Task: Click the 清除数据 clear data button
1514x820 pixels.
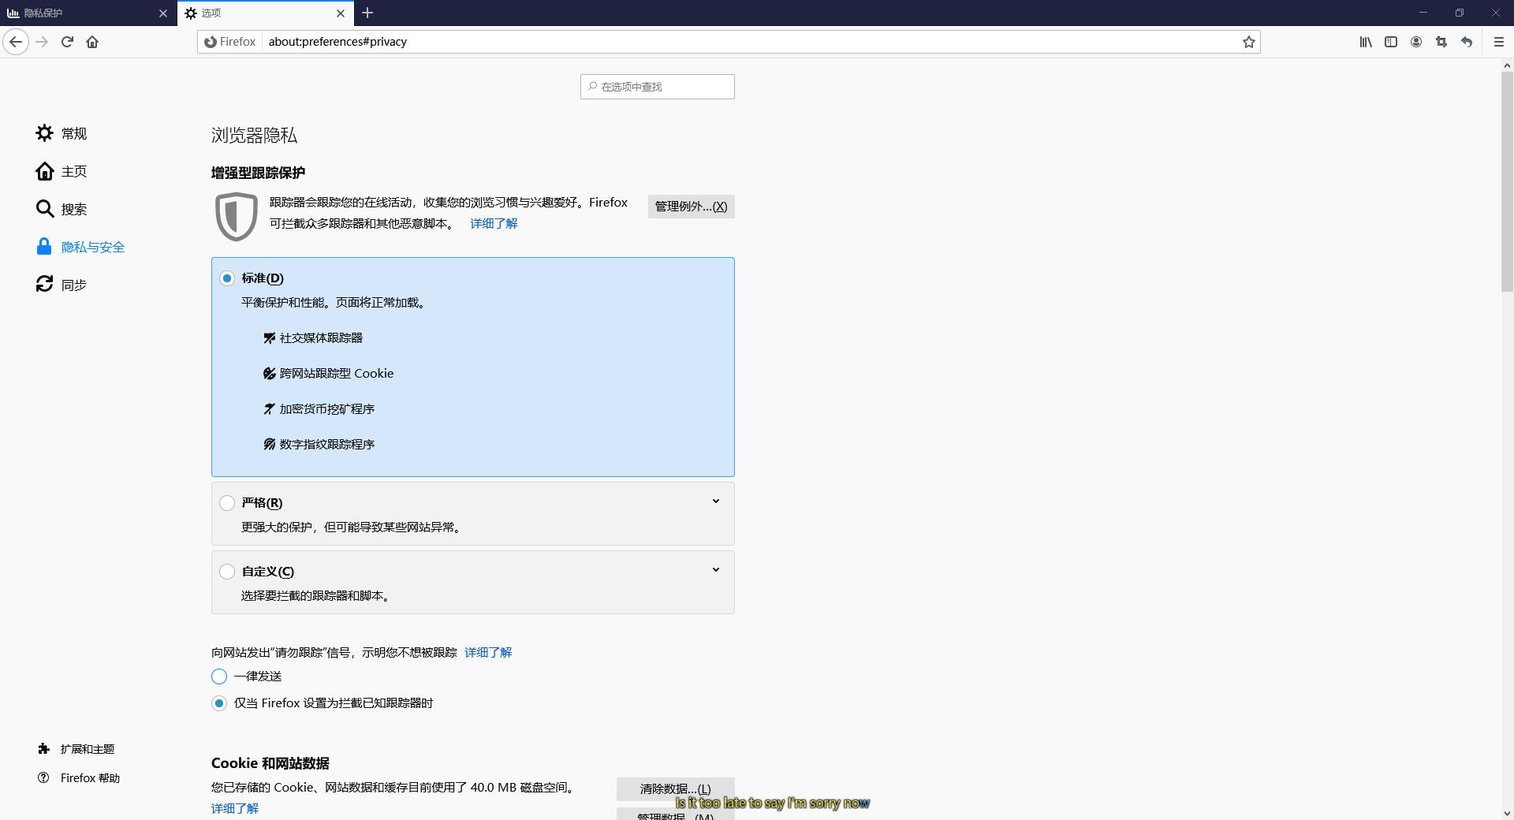Action: click(x=675, y=789)
